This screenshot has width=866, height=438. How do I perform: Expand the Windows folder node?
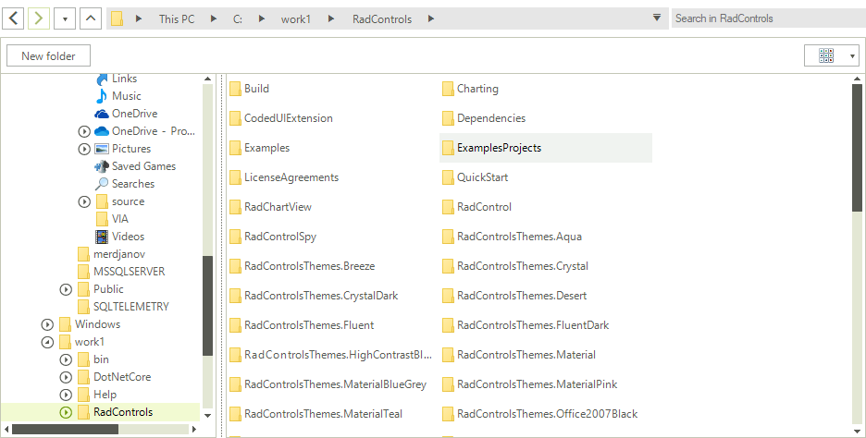47,324
